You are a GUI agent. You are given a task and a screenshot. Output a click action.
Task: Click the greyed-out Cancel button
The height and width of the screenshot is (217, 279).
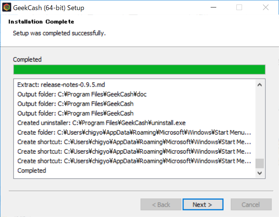(x=251, y=205)
